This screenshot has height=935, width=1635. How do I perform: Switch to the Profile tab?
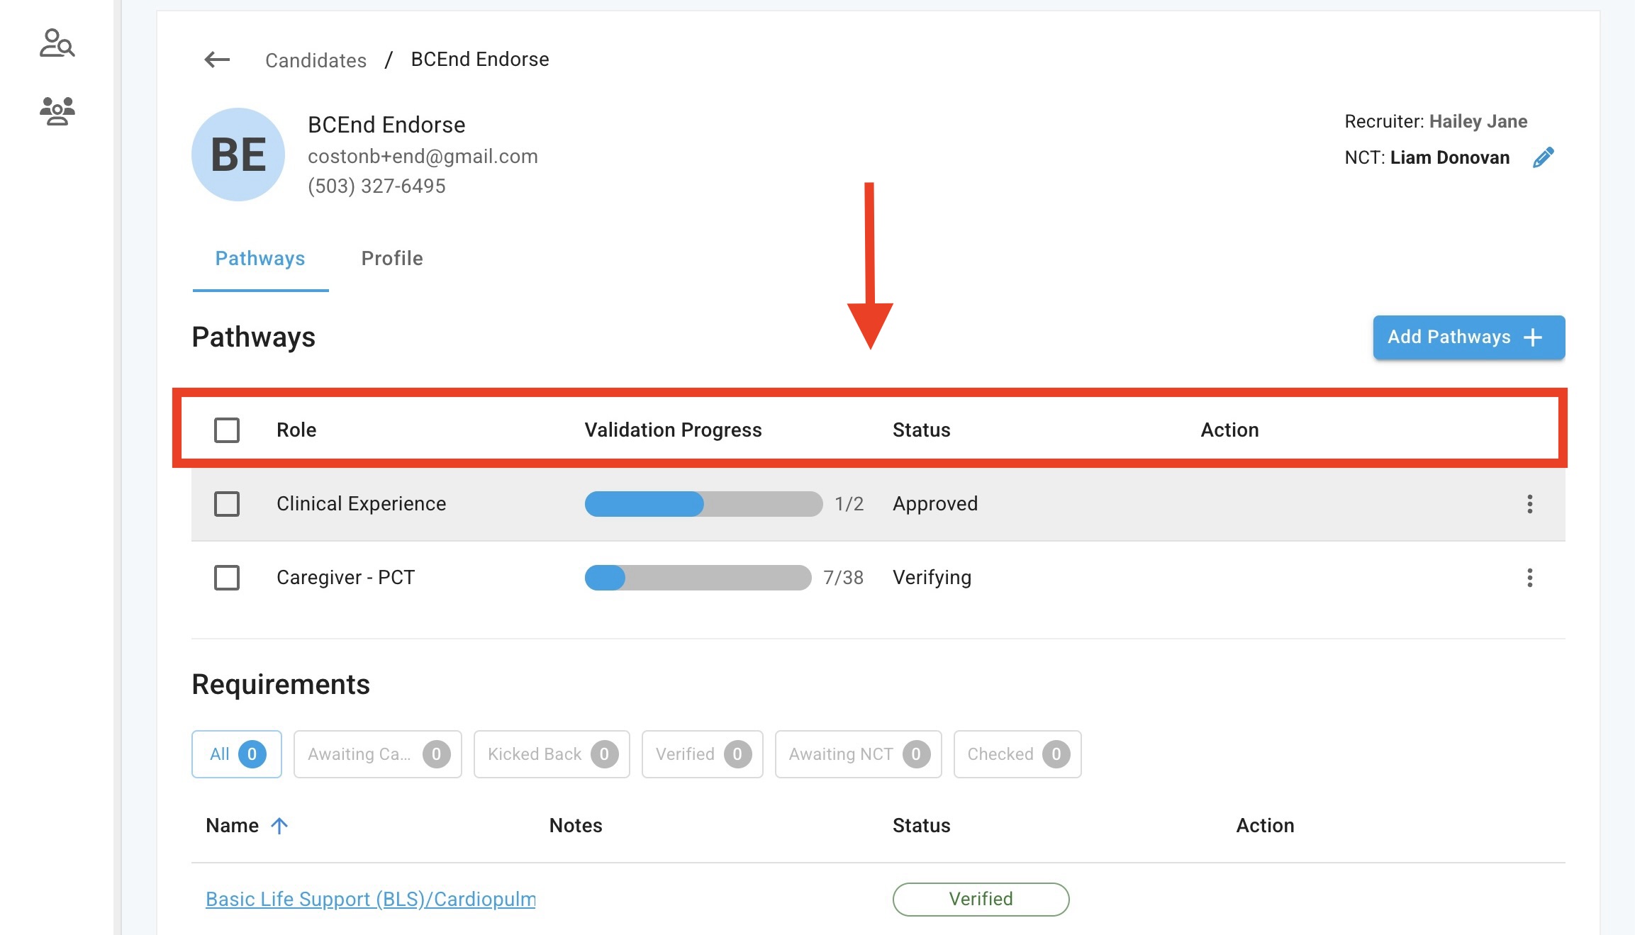(x=391, y=259)
